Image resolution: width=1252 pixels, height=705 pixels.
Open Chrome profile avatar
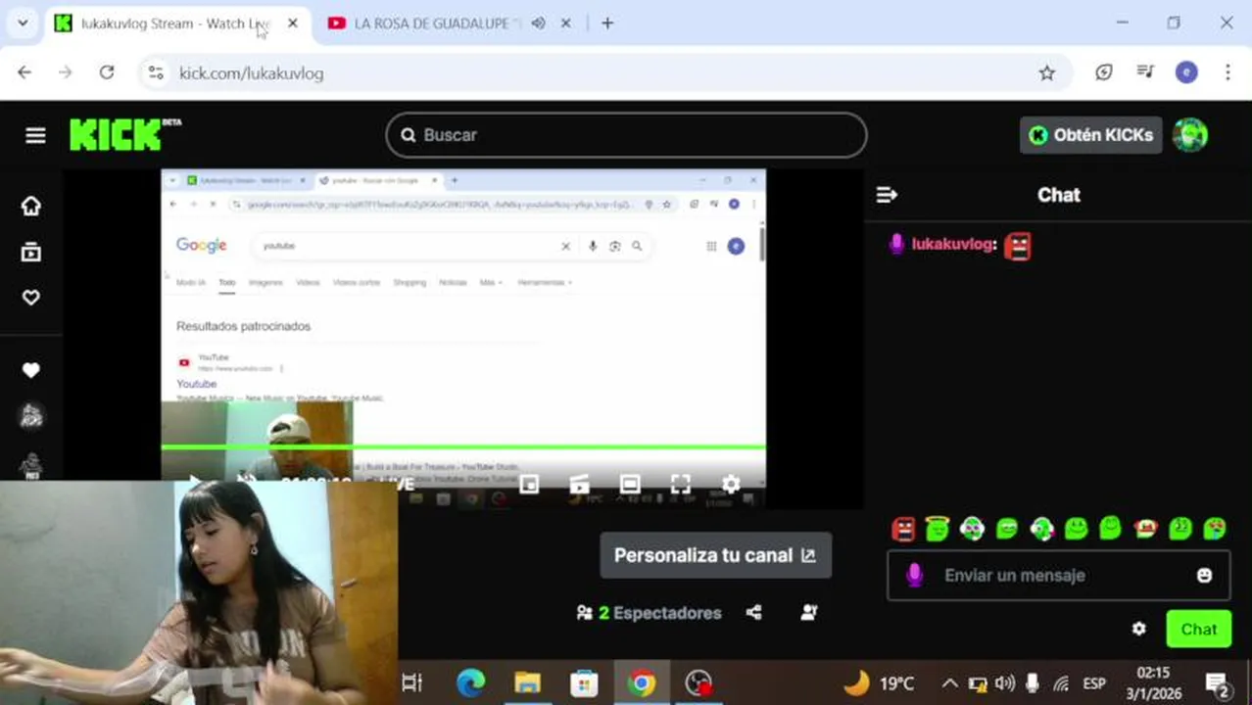coord(1186,72)
